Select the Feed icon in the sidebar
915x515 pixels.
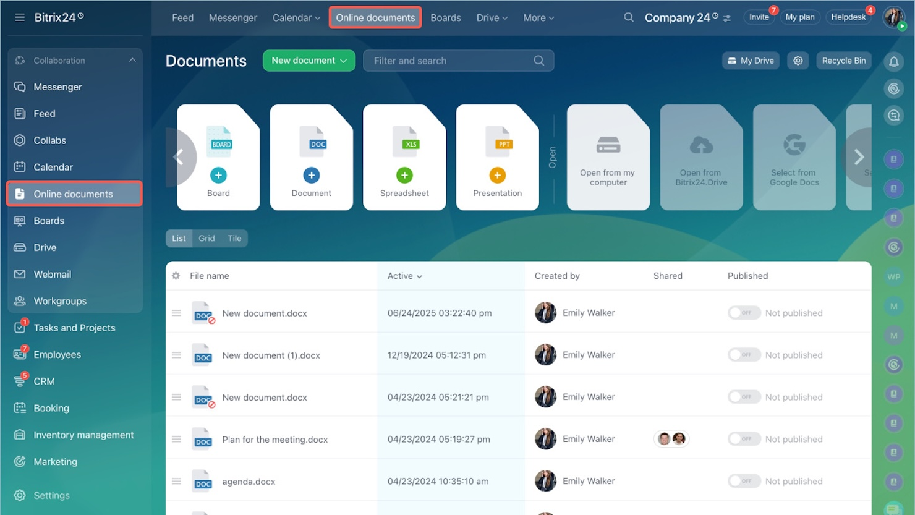point(43,113)
